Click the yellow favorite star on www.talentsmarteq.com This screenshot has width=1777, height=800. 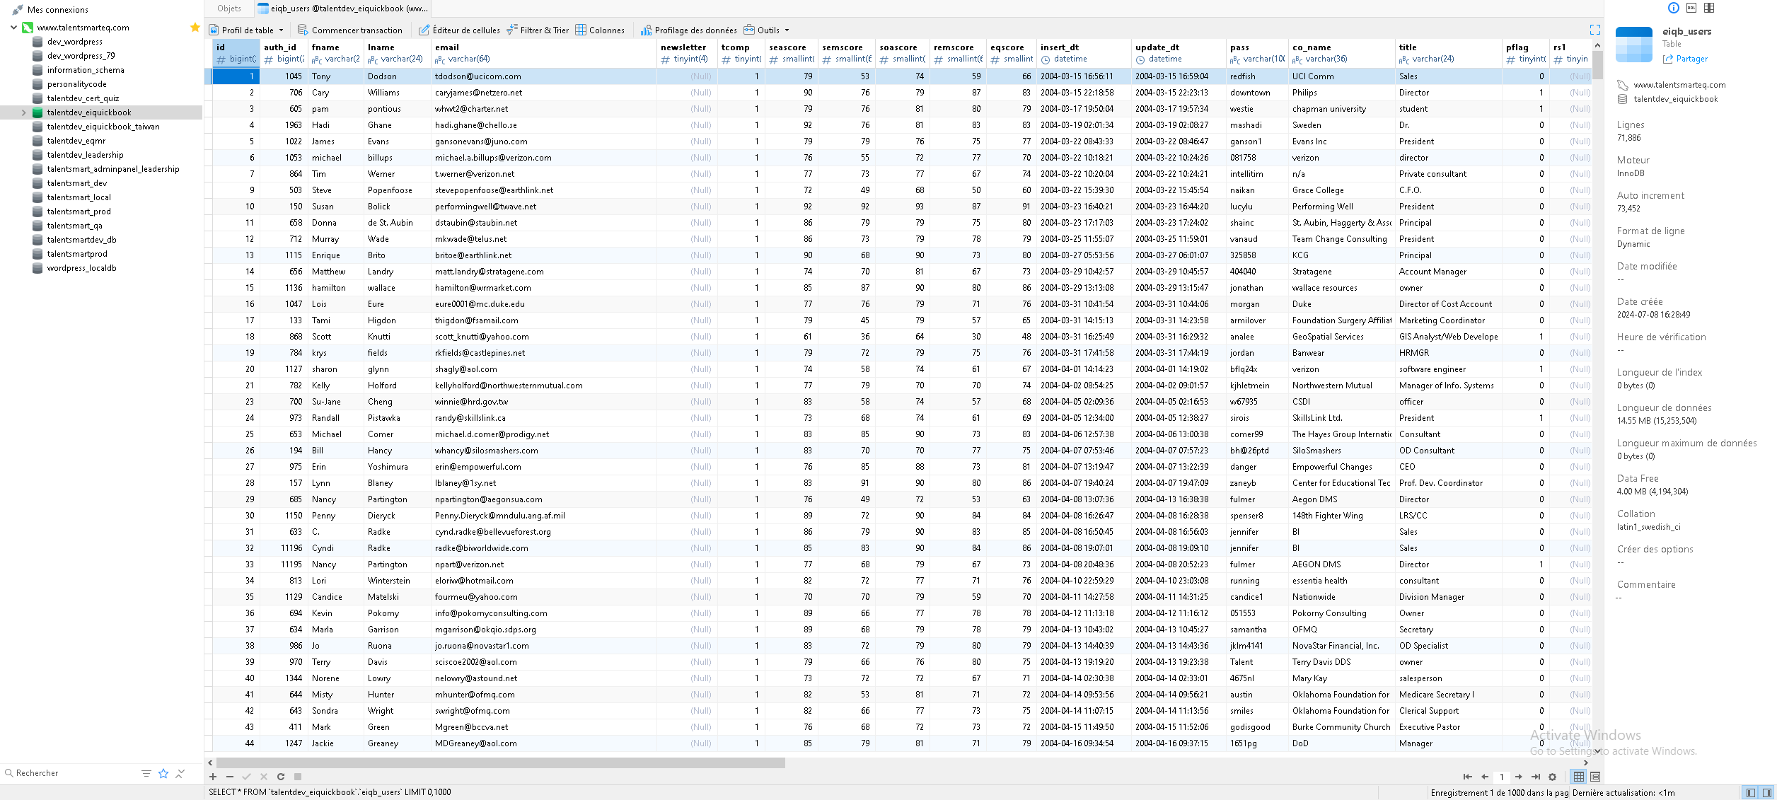point(195,28)
